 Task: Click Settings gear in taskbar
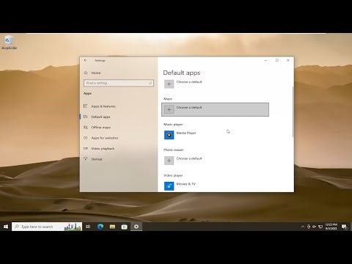[136, 227]
